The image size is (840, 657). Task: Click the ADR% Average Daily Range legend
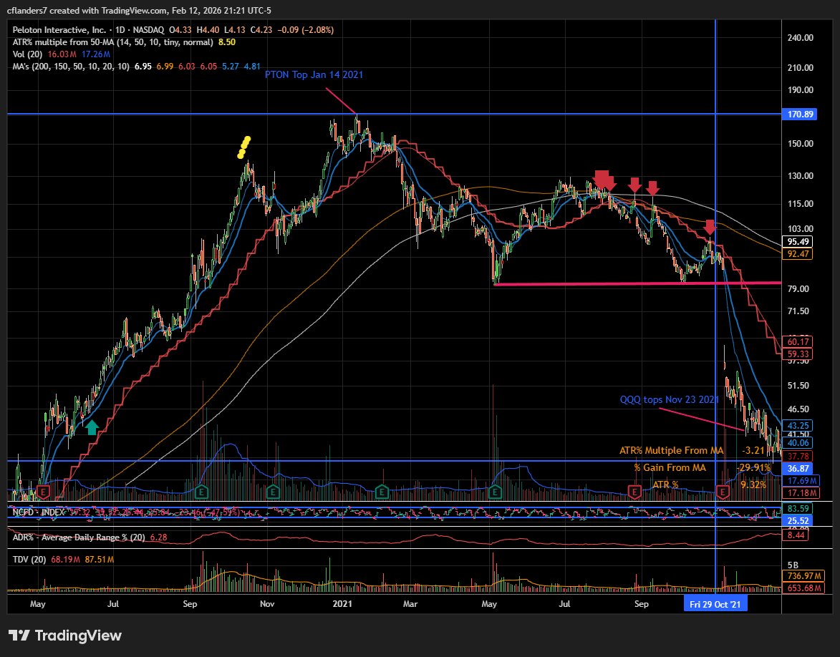79,537
